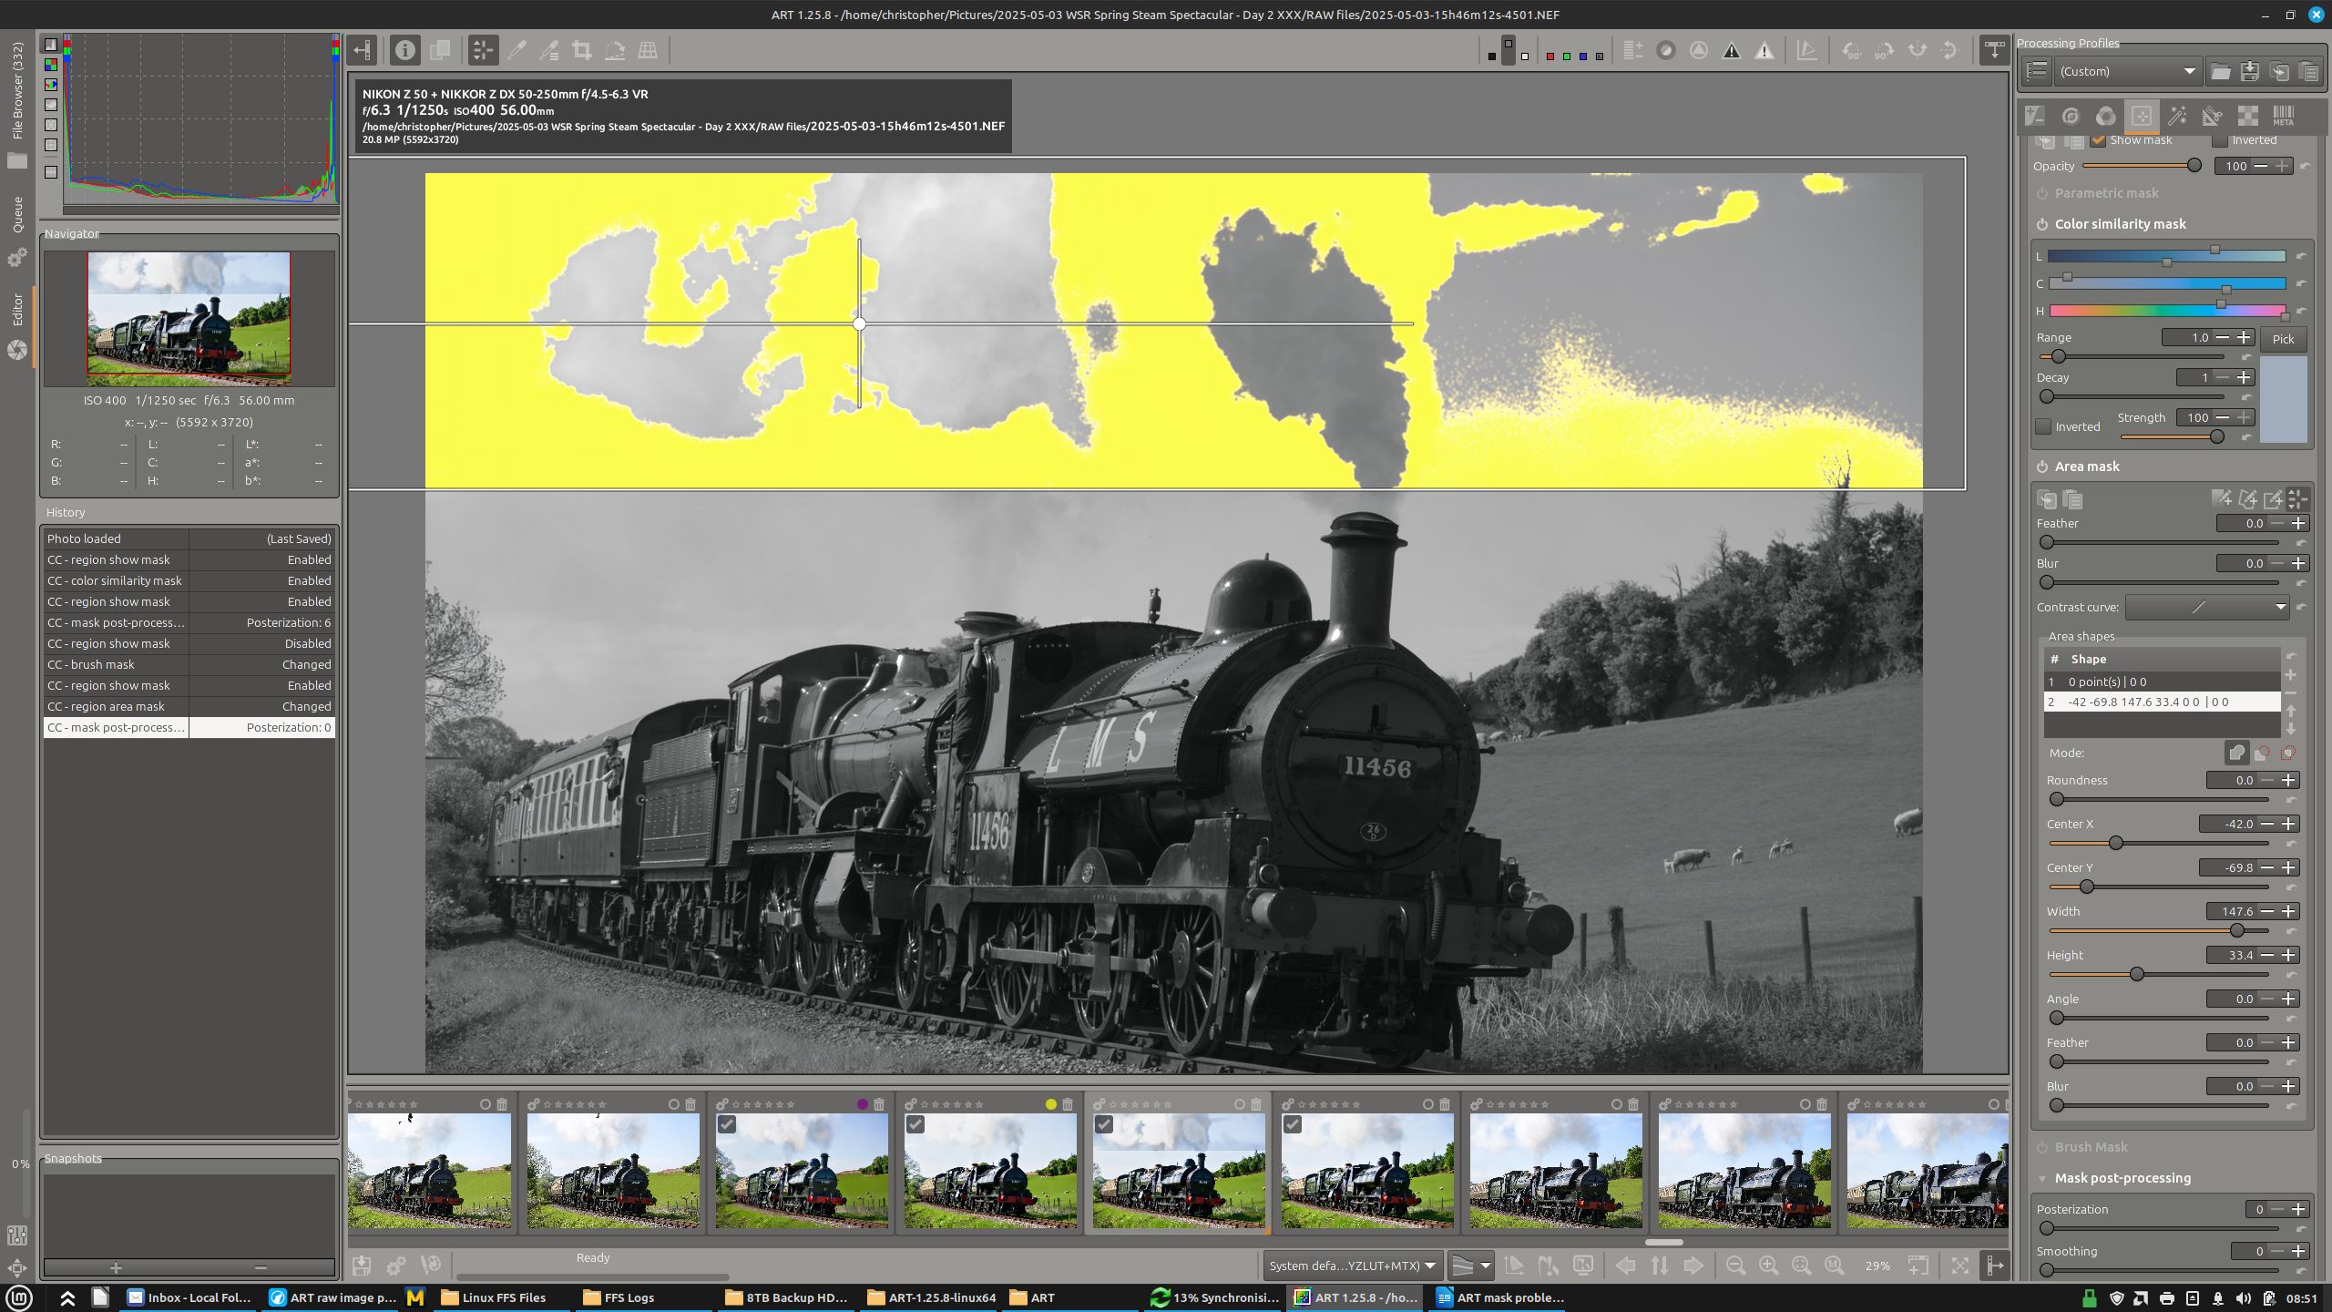Click the picked color swatch under Pick
The width and height of the screenshot is (2332, 1312).
2283,399
